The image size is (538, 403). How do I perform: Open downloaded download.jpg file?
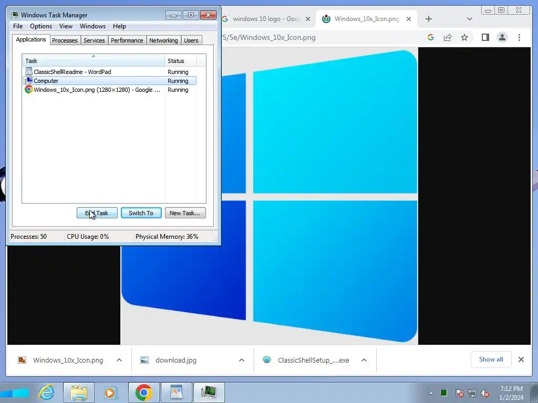point(175,360)
